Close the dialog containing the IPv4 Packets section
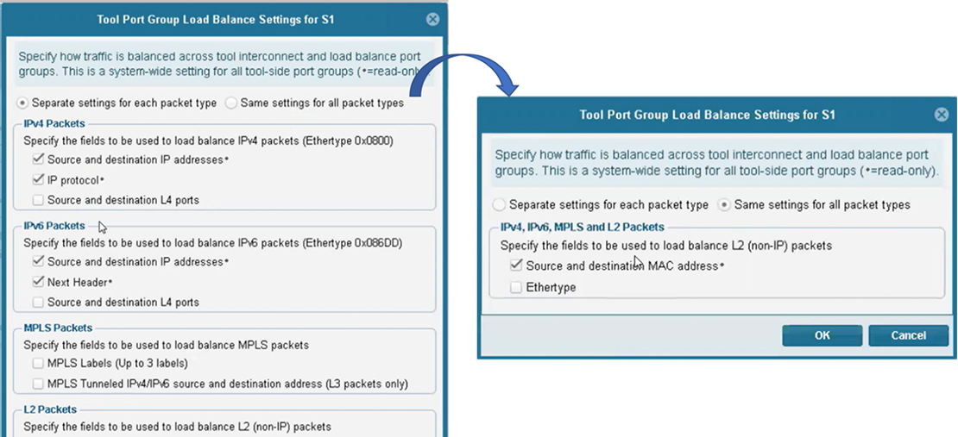This screenshot has width=958, height=437. click(432, 18)
